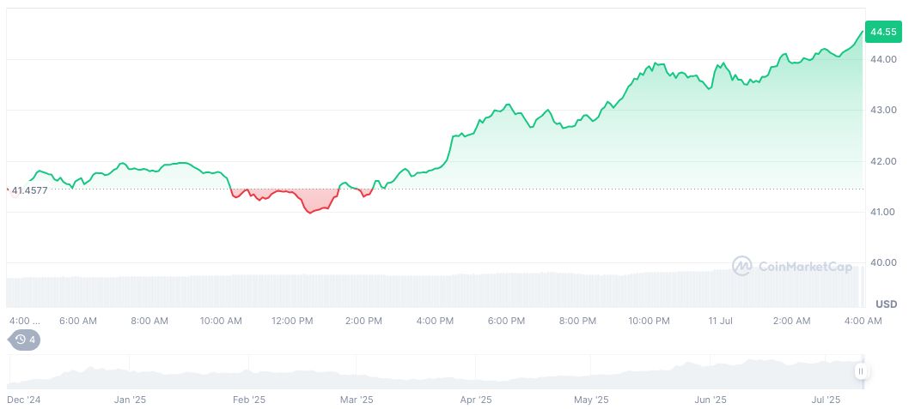Image resolution: width=921 pixels, height=409 pixels.
Task: Click the events history clock icon
Action: [x=21, y=340]
